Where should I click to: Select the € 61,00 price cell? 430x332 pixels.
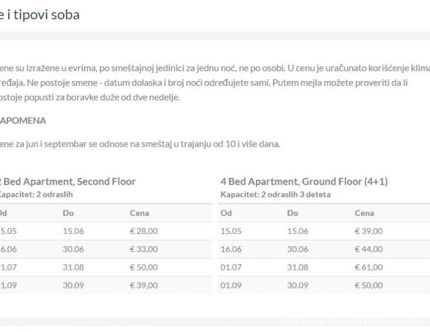pyautogui.click(x=369, y=267)
